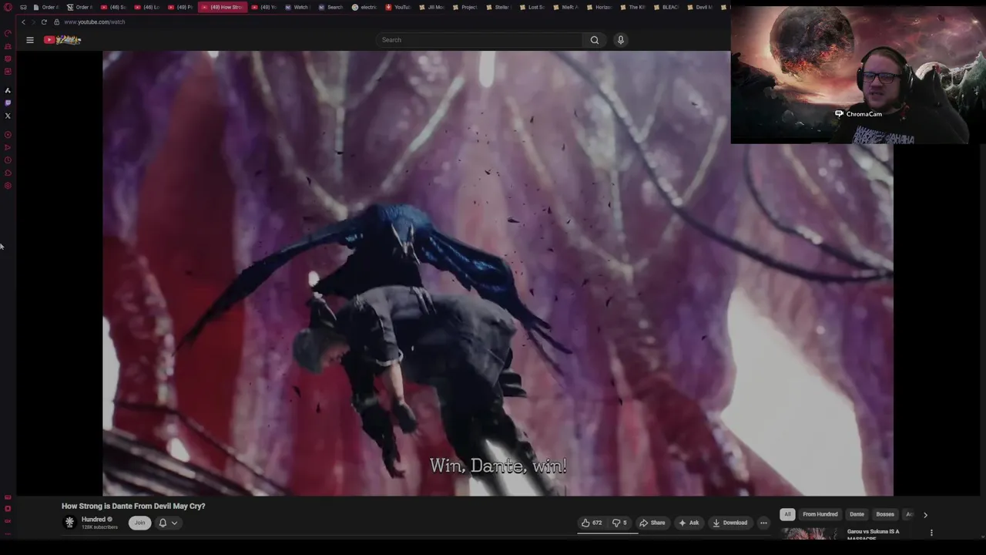The image size is (986, 555).
Task: Expand the notification bell dropdown
Action: [168, 523]
